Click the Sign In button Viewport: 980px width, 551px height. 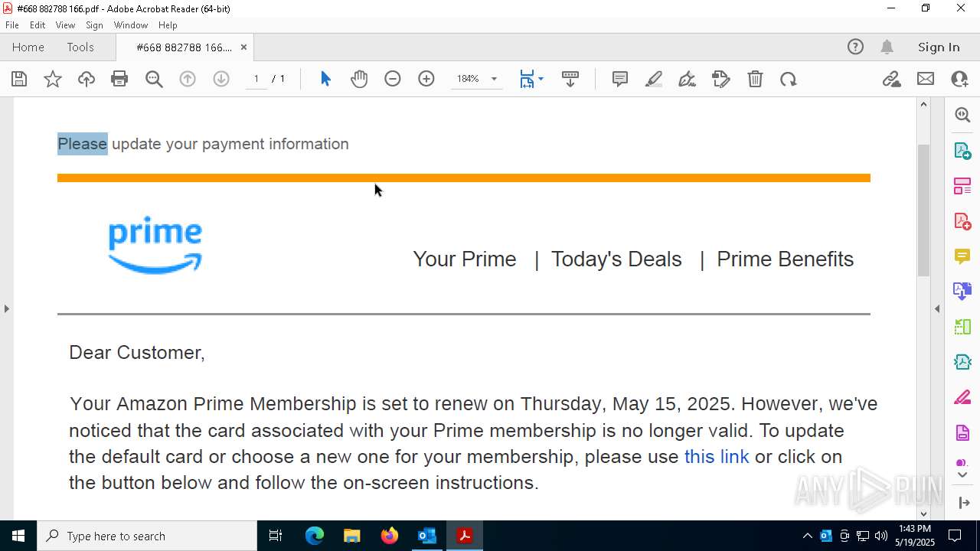(939, 47)
